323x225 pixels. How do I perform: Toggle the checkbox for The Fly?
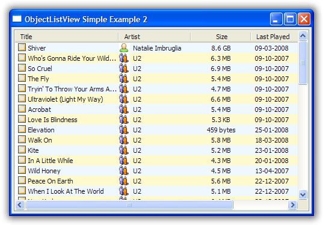tap(22, 78)
